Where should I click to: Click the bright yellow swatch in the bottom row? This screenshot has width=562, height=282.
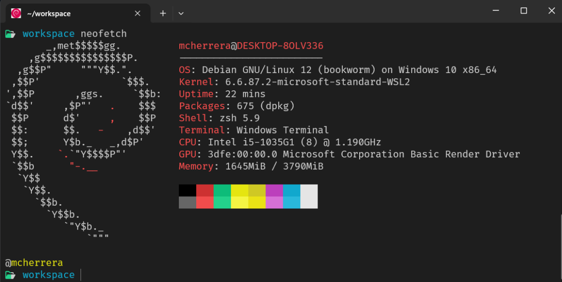point(239,202)
